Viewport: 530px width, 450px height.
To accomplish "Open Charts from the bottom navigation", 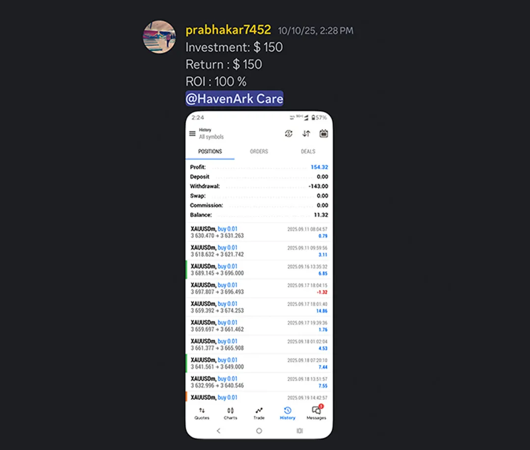I will (231, 414).
